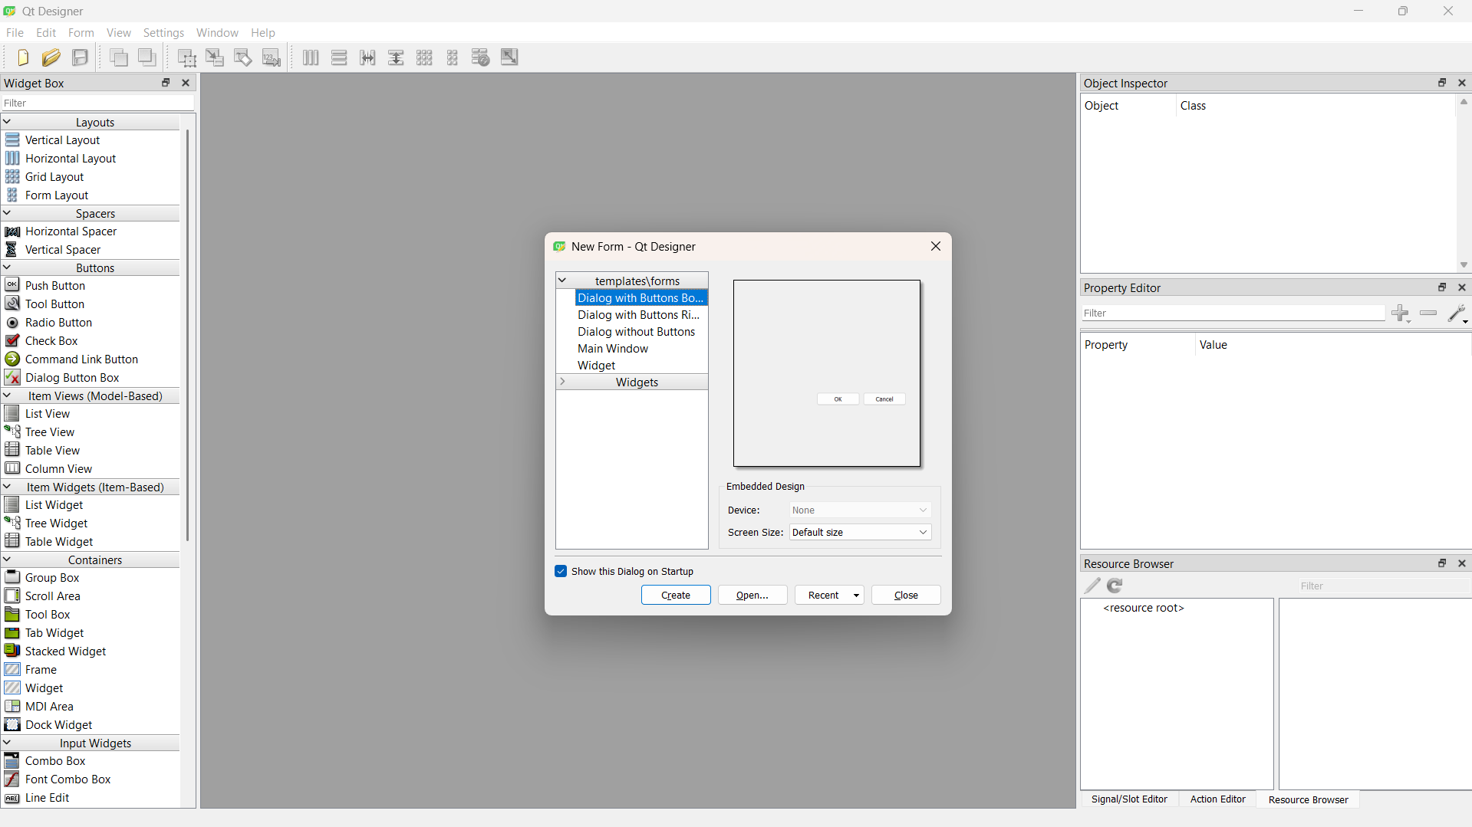Image resolution: width=1472 pixels, height=827 pixels.
Task: Click the New form toolbar icon
Action: pyautogui.click(x=22, y=57)
